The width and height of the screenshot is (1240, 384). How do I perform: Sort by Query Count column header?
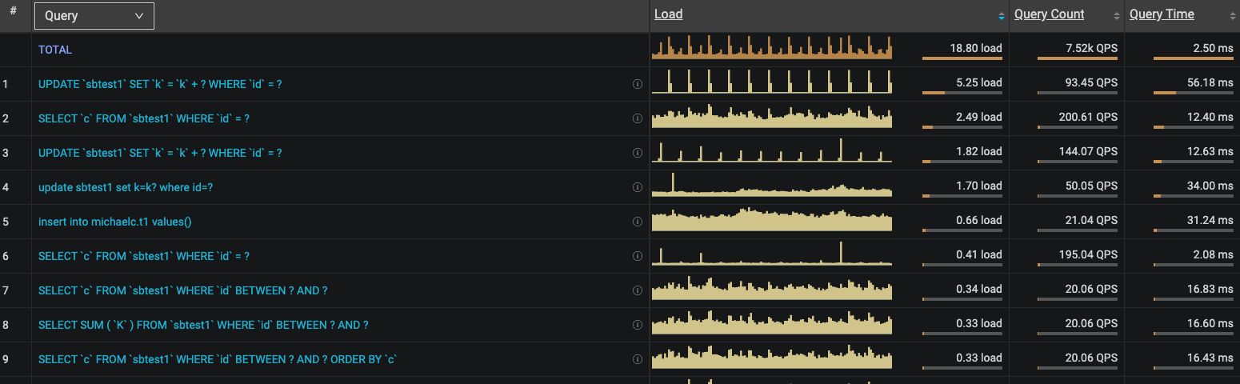(1049, 14)
